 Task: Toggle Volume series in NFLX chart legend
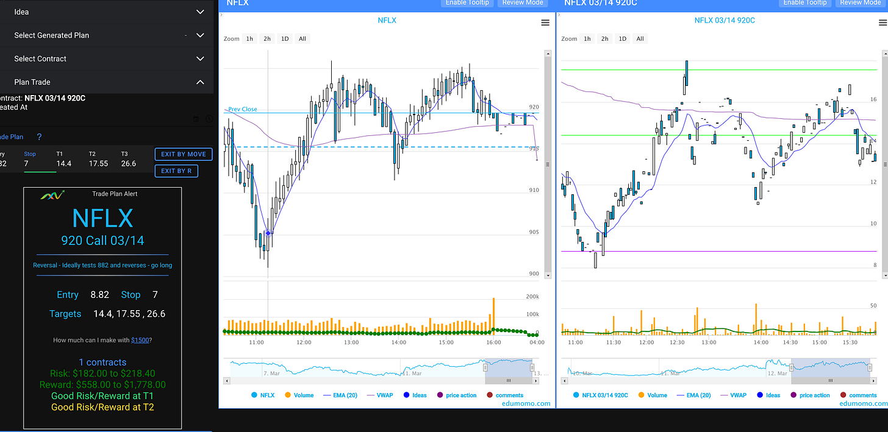pos(299,395)
